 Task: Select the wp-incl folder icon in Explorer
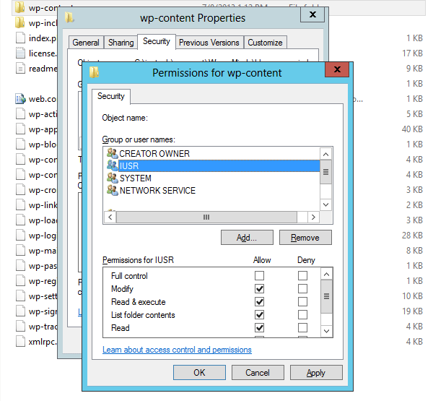20,22
